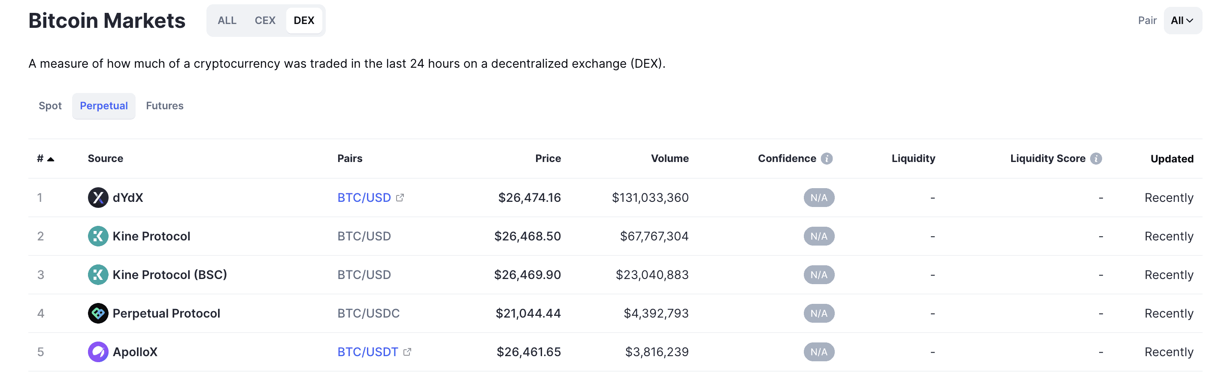The width and height of the screenshot is (1218, 372).
Task: Click N/A confidence badge for dYdX
Action: click(x=819, y=197)
